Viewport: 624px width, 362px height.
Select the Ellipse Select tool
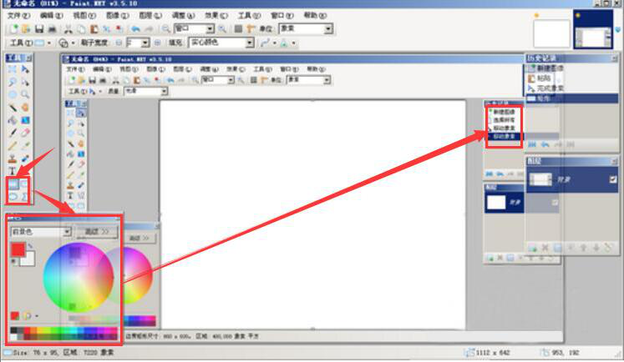[13, 94]
